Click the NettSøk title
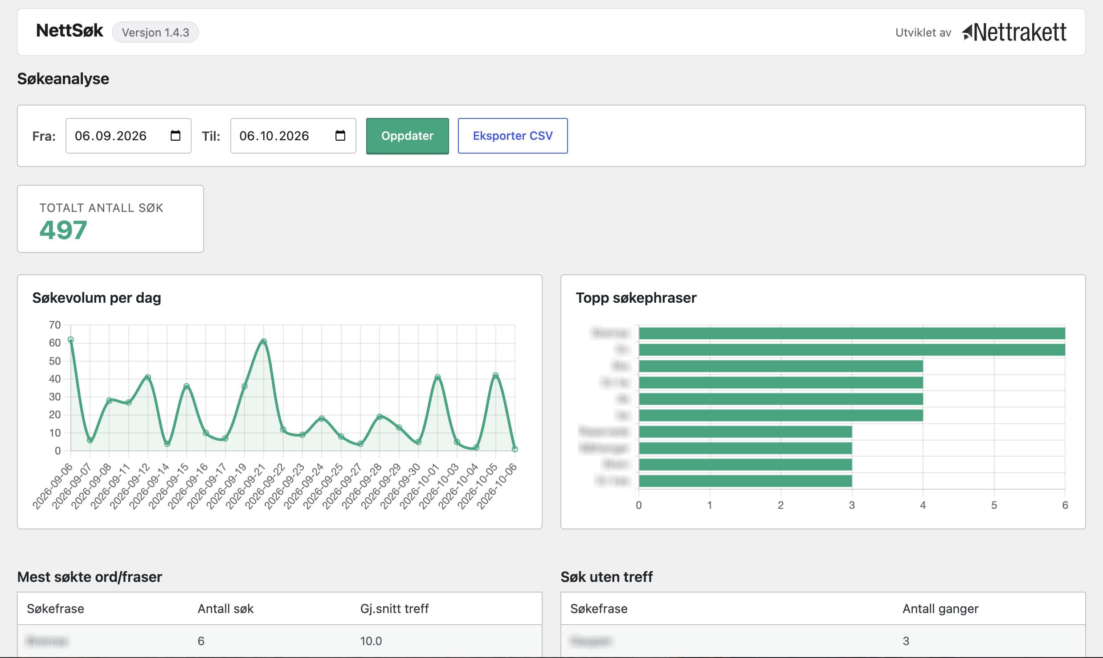 point(69,31)
